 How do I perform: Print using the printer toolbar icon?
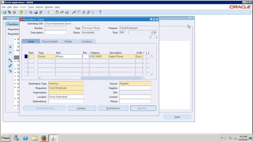36,12
